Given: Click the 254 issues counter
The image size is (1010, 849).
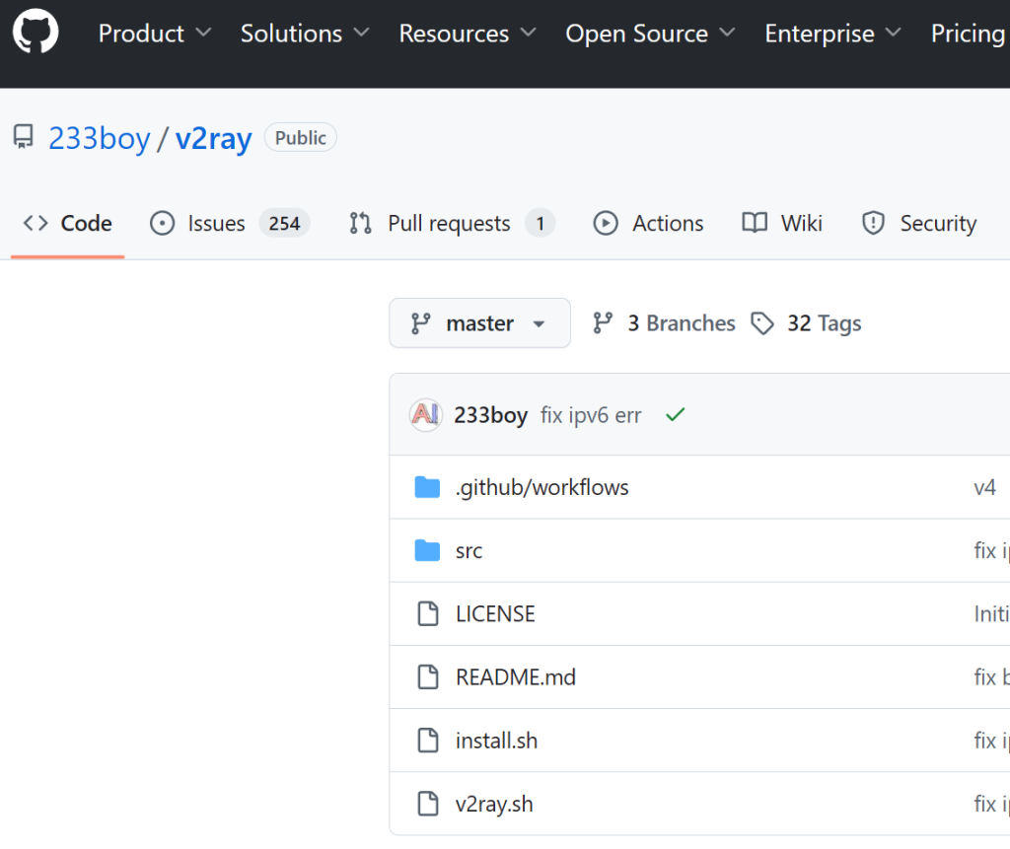Looking at the screenshot, I should (x=284, y=224).
